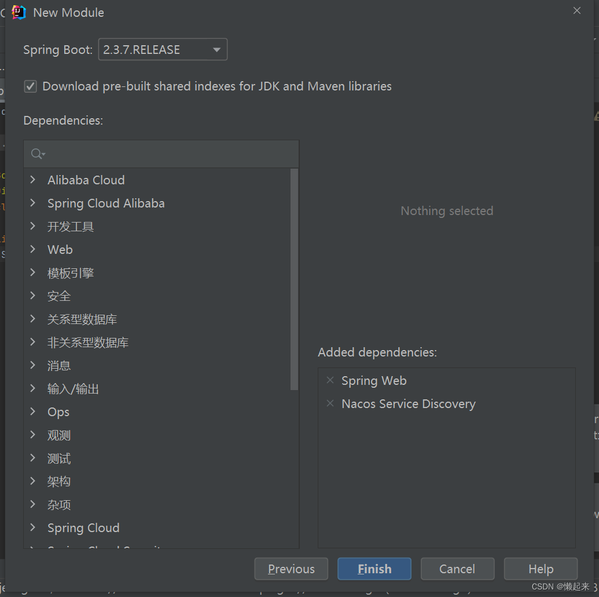Click the dependencies list vertical scrollbar
Screen dimensions: 599x597
(x=294, y=279)
